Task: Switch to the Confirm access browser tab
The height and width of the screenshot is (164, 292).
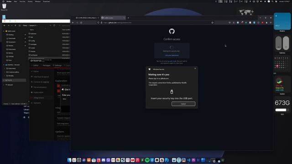Action: click(113, 18)
